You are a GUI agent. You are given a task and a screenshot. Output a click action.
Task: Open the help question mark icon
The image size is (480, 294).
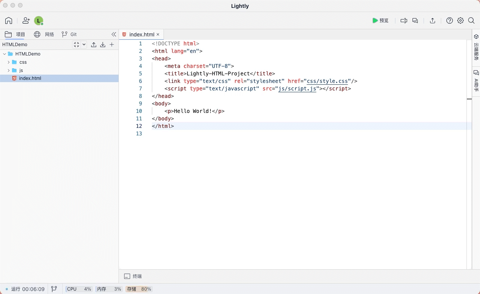[x=449, y=21]
